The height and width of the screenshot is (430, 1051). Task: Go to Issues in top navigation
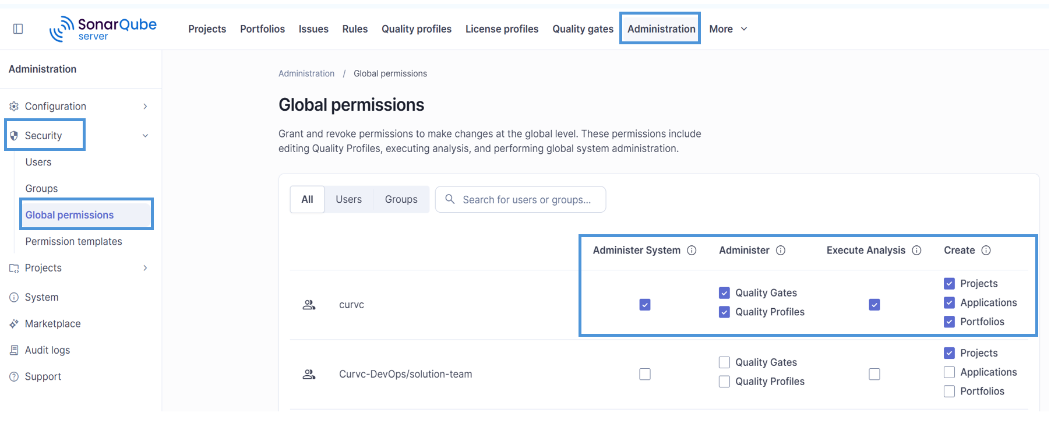313,29
